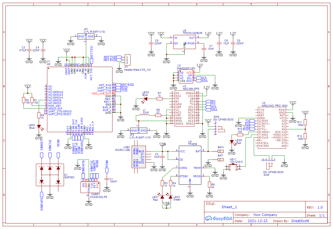Click the EasyEDA logo
Viewport: 333px width, 229px height.
pos(219,219)
